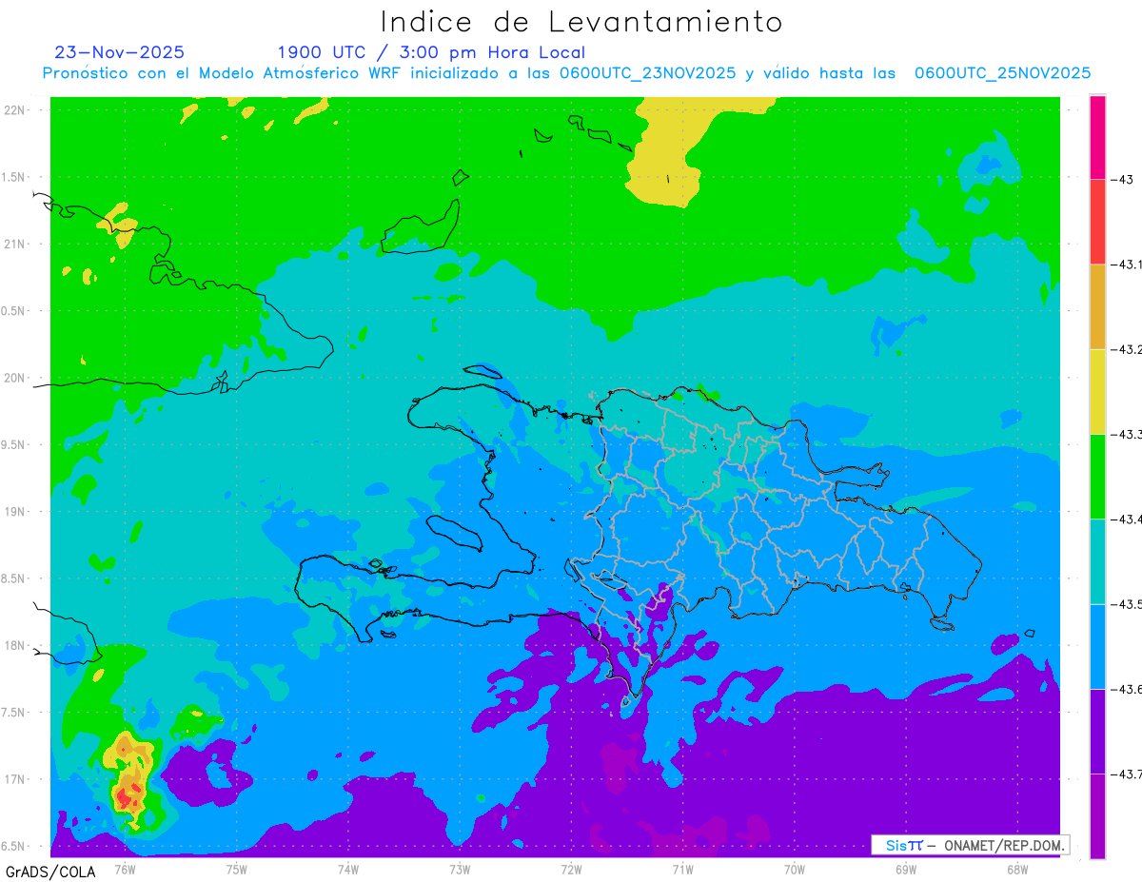The width and height of the screenshot is (1142, 882).
Task: Click the date '23-Nov-2025'
Action: pyautogui.click(x=119, y=52)
